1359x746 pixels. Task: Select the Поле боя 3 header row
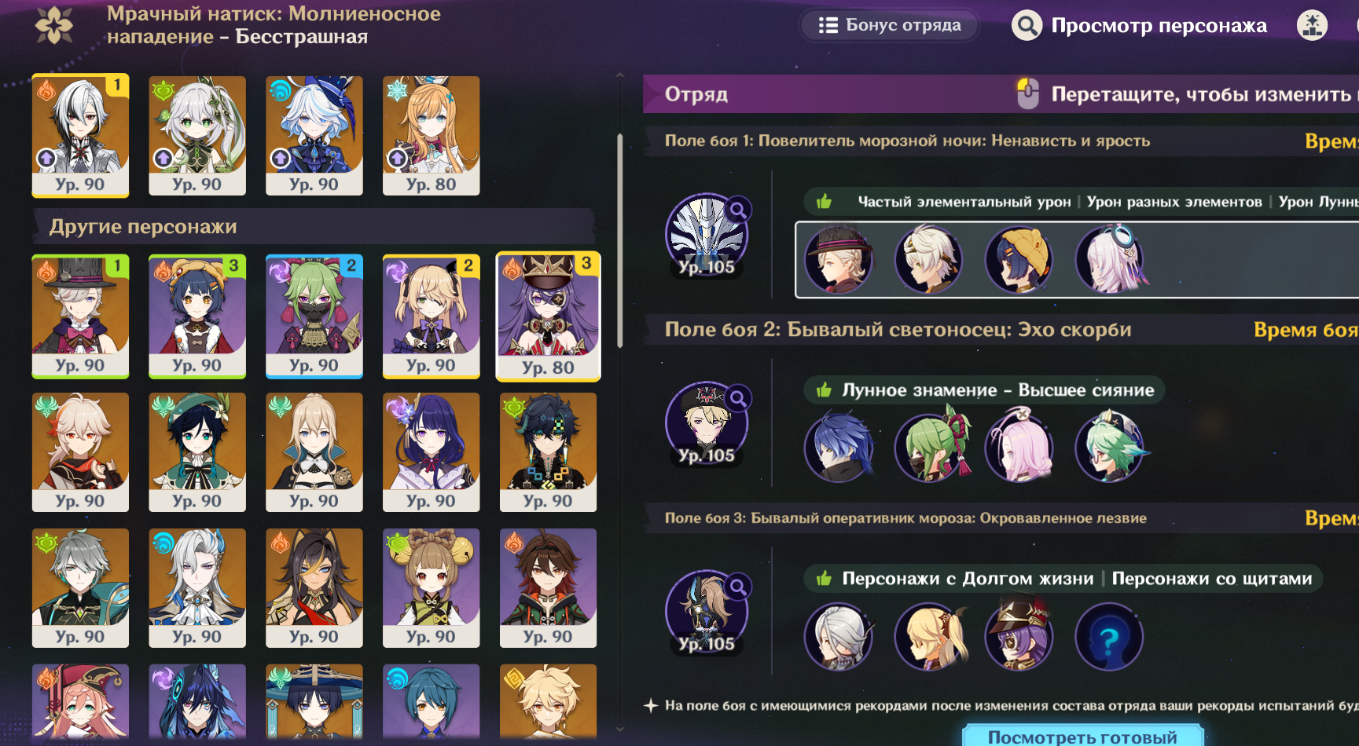tap(1001, 518)
